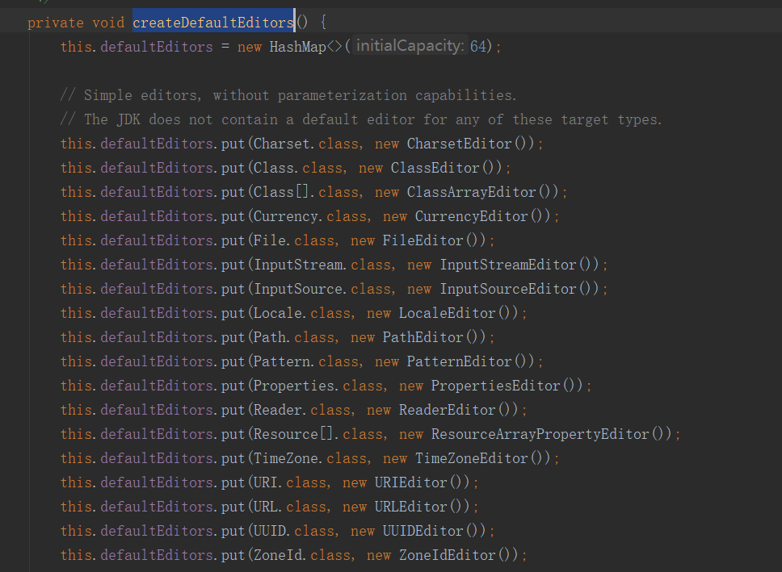Click ResourceArrayPropertyEditor constructor call
Image resolution: width=782 pixels, height=572 pixels.
[551, 433]
